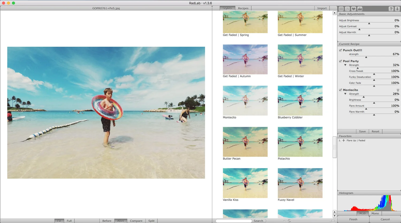
Task: Reset the current recipe
Action: [x=375, y=131]
